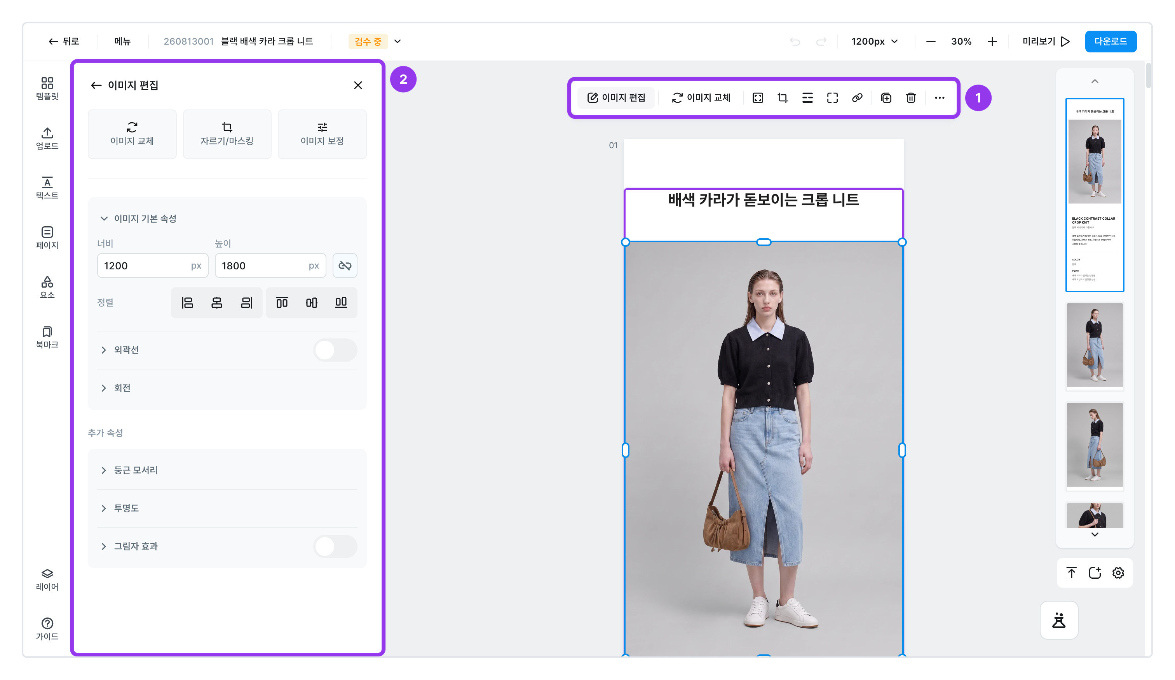Click the redo arrow
The width and height of the screenshot is (1175, 680).
[x=821, y=42]
